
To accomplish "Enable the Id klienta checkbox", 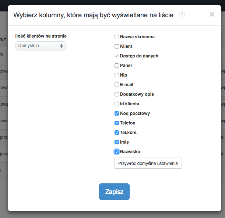I will 117,104.
